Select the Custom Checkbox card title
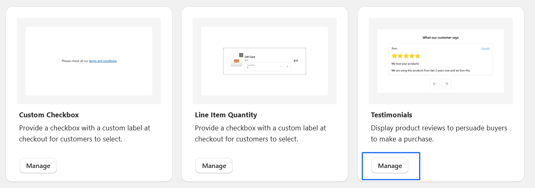This screenshot has height=188, width=535. [x=49, y=115]
